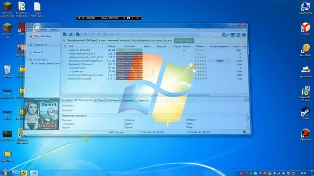
Task: Open keymaker.exe desktop icon
Action: tap(306, 72)
